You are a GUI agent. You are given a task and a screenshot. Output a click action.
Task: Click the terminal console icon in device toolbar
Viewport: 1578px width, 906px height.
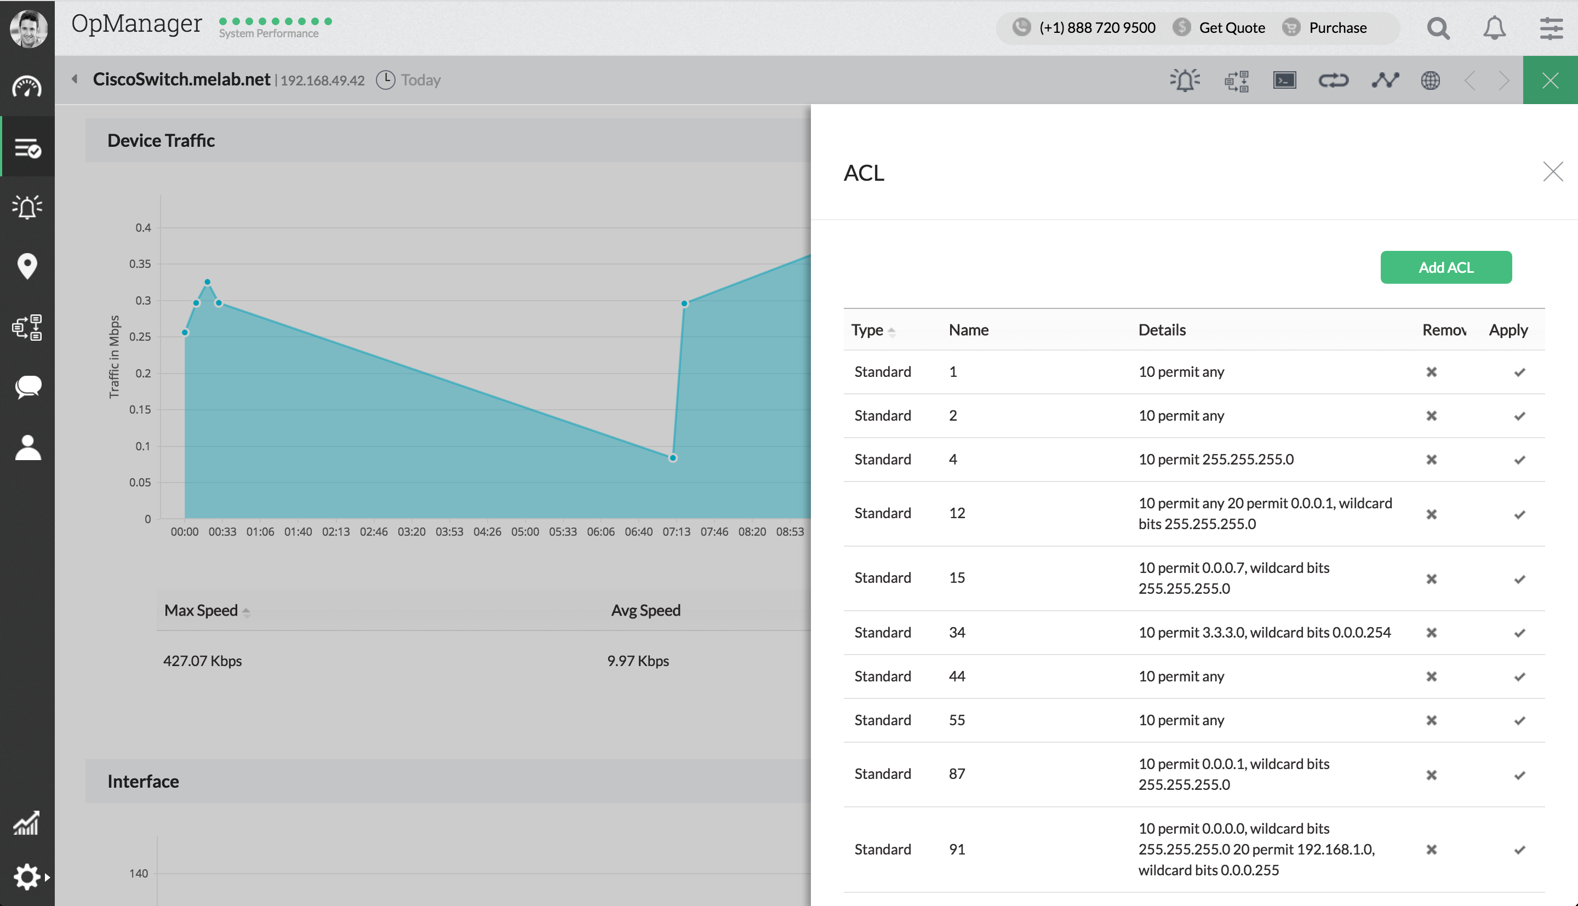click(x=1284, y=81)
